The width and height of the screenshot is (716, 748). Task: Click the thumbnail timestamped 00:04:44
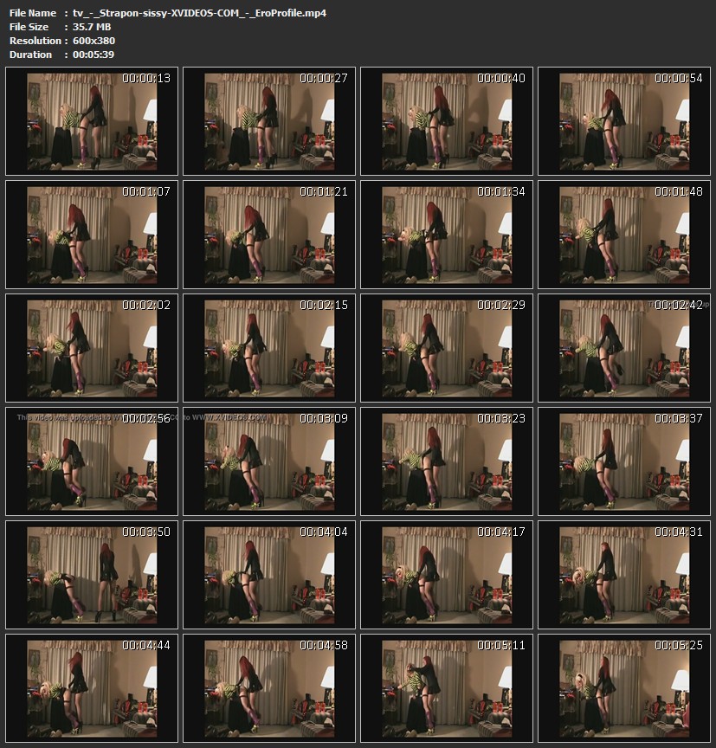click(x=91, y=688)
